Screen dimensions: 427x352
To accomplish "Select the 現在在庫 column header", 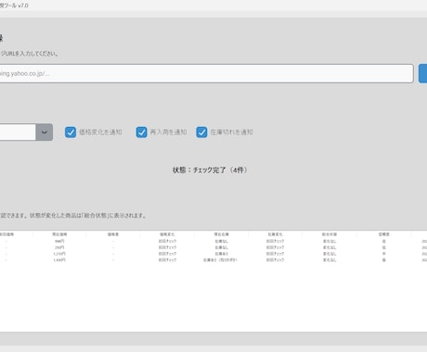I will [x=221, y=234].
